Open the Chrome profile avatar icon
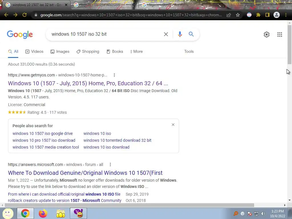Screen dimensions: 292x219 click(x=277, y=15)
